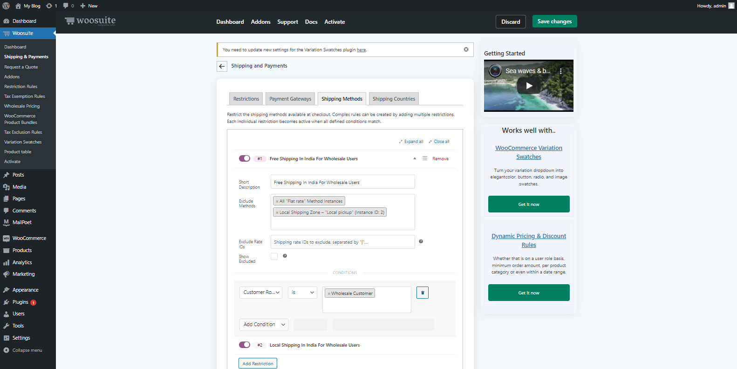Remove restriction #1

[x=440, y=159]
